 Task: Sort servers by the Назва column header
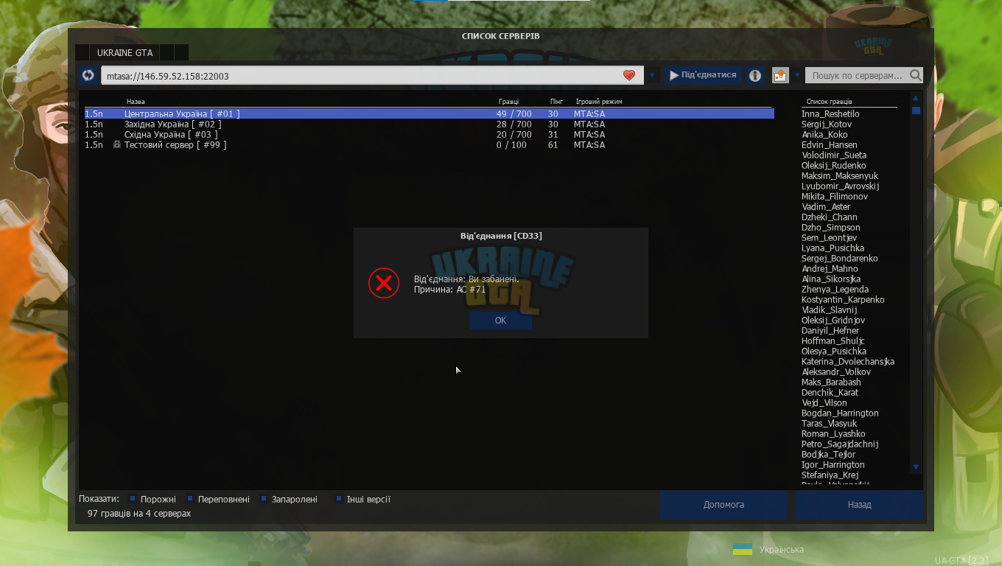tap(136, 102)
